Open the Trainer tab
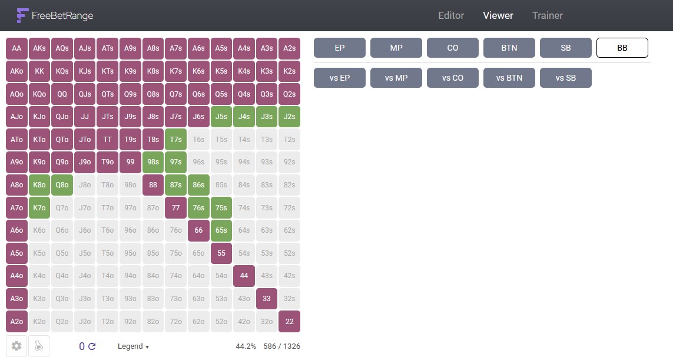 [x=547, y=16]
